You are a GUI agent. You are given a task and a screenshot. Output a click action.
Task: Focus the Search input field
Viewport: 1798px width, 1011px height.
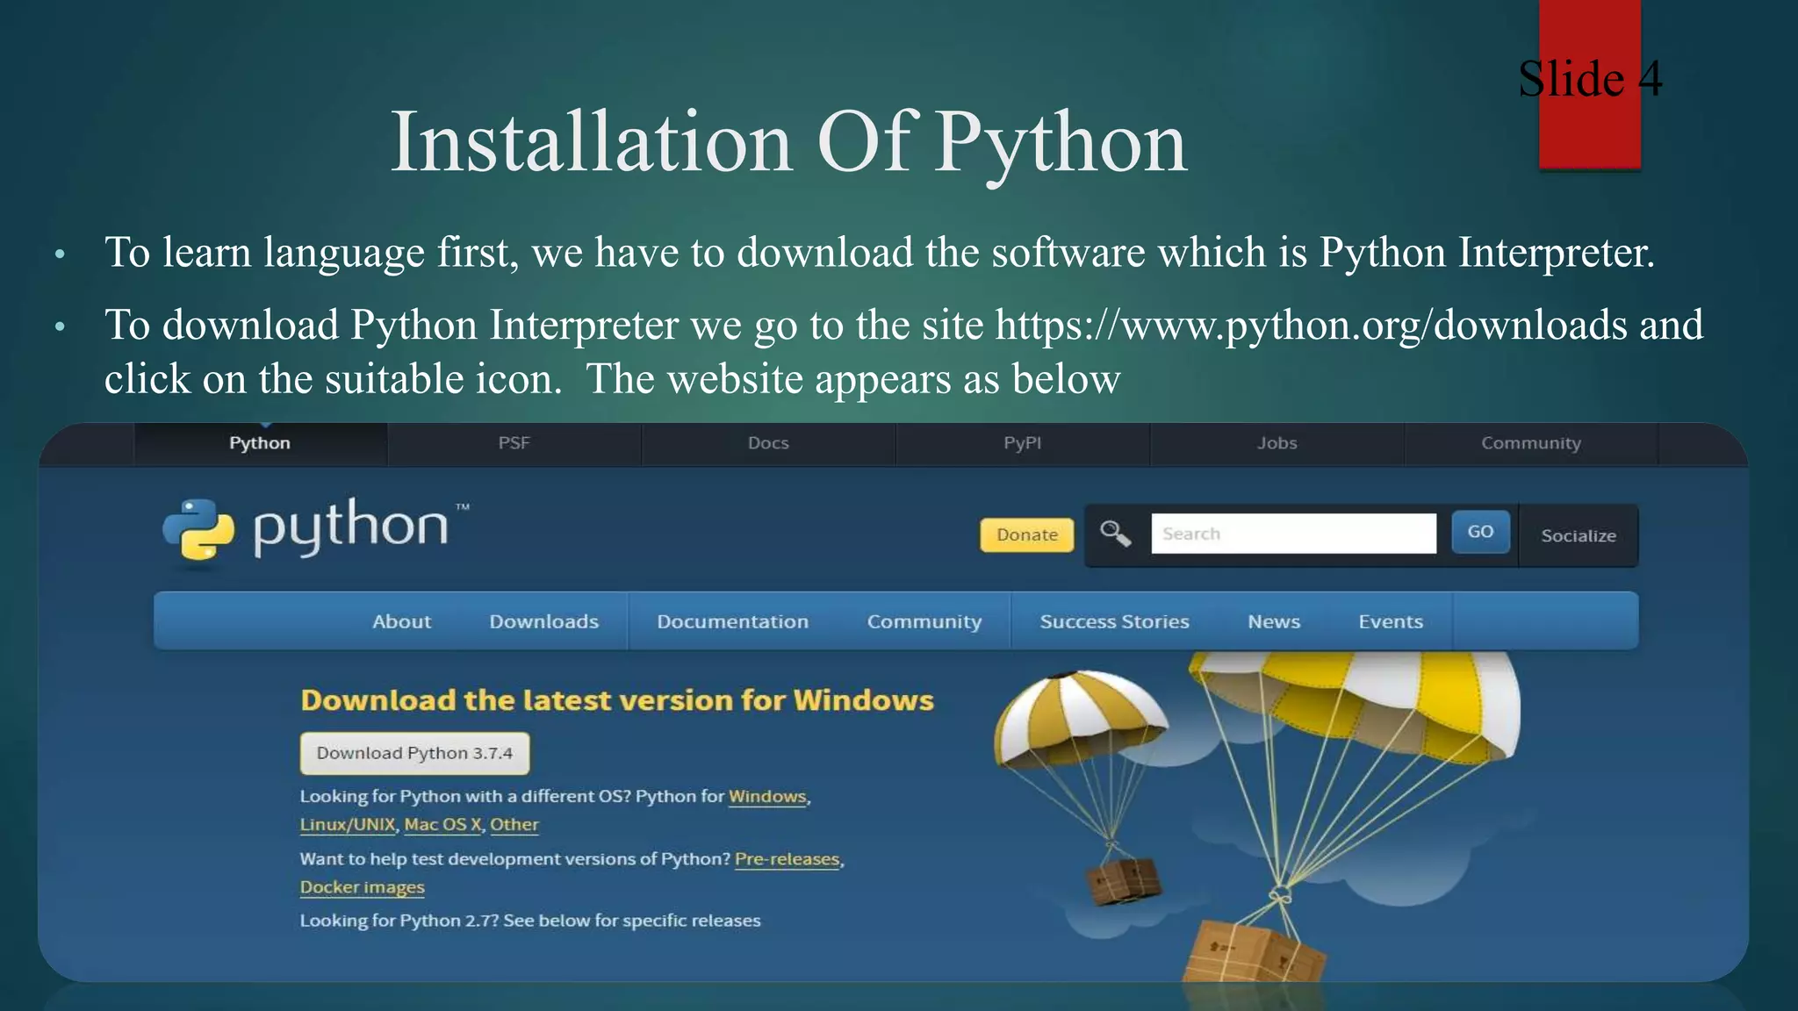point(1293,534)
